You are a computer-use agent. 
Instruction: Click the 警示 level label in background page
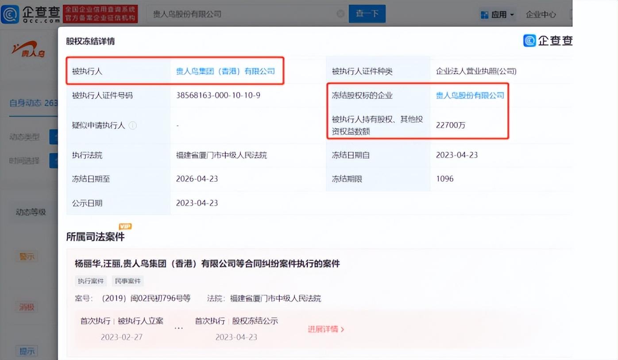pyautogui.click(x=27, y=256)
